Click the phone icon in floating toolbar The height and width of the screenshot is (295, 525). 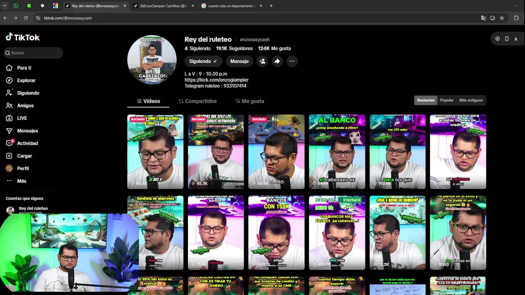point(507,39)
